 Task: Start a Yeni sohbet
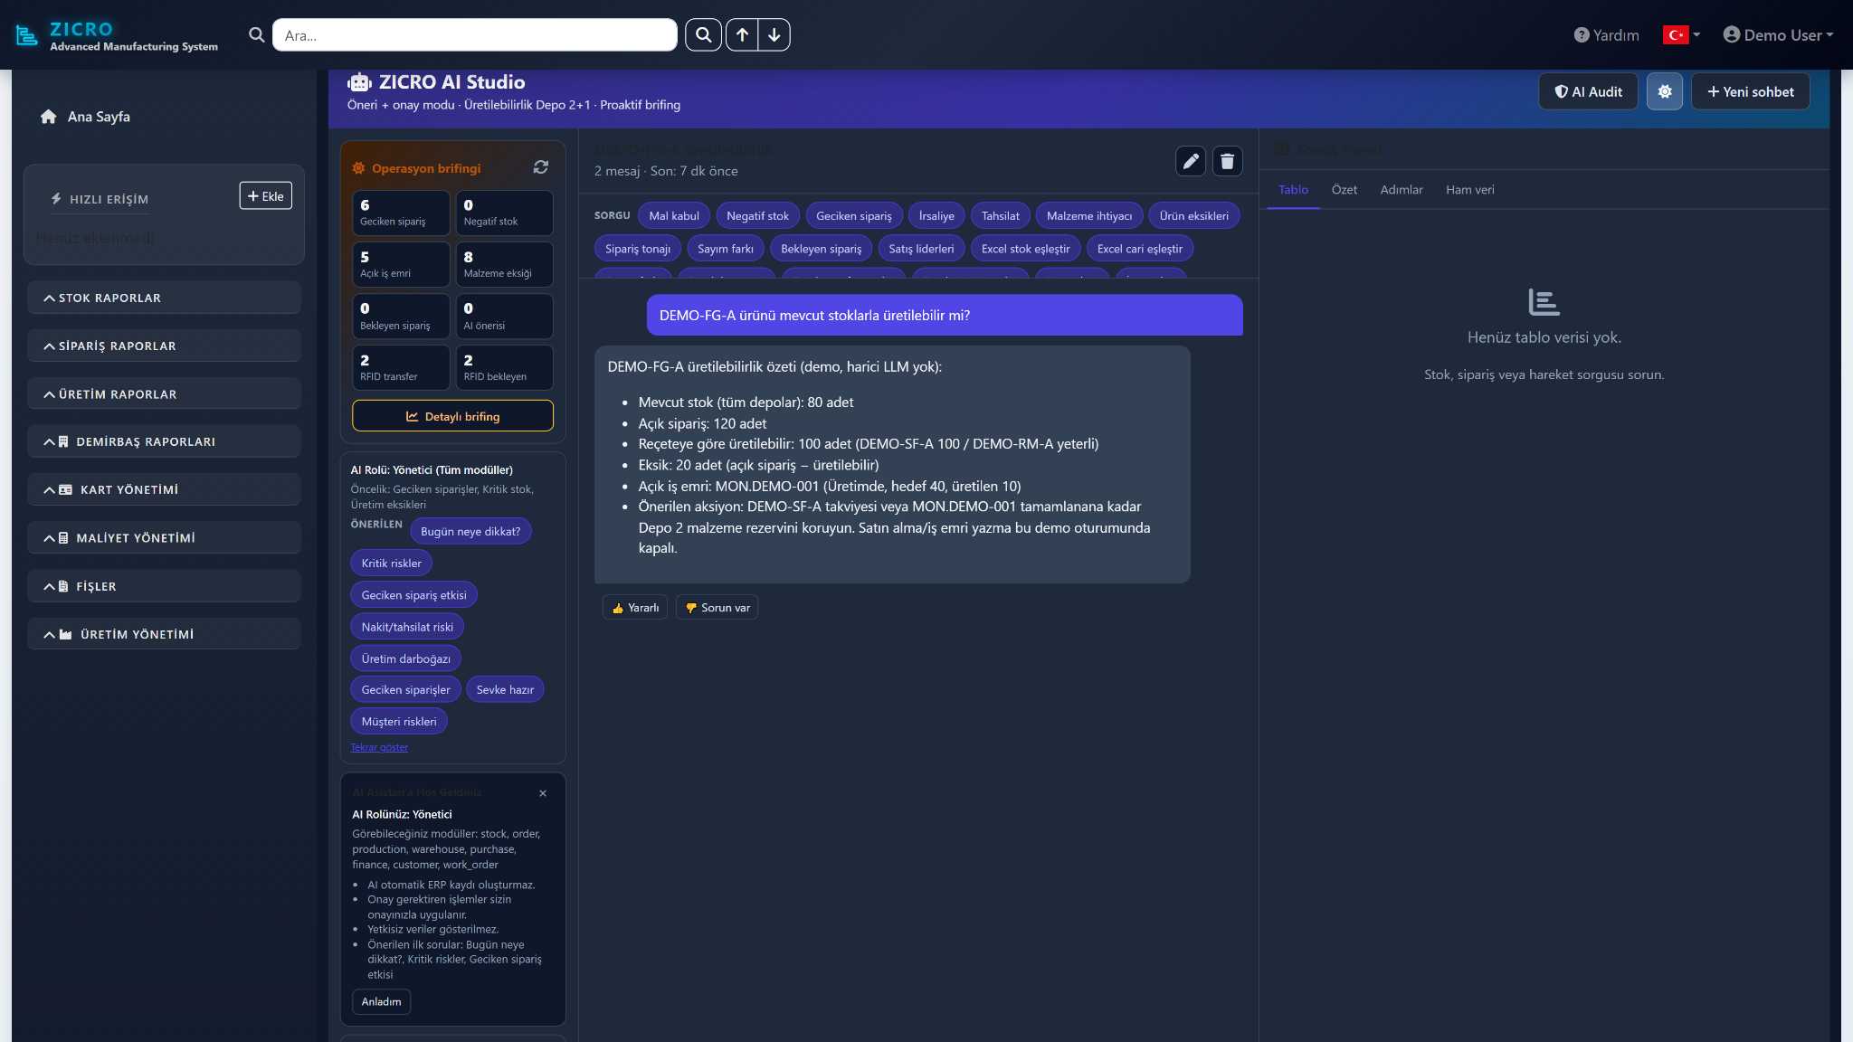pos(1750,91)
